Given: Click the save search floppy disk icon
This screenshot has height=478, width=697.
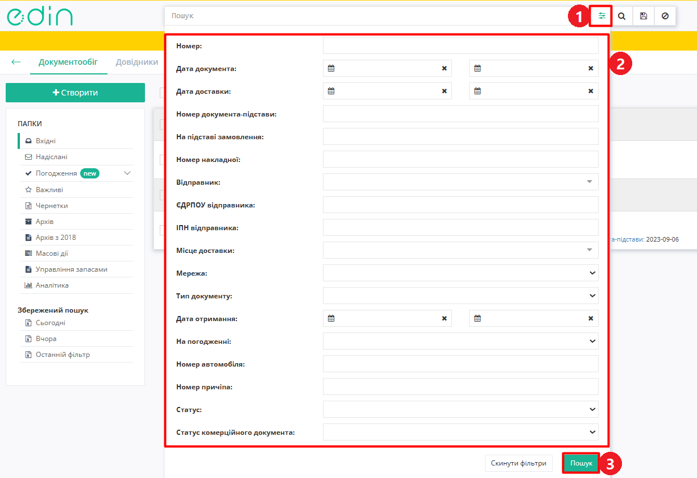Looking at the screenshot, I should click(x=644, y=16).
